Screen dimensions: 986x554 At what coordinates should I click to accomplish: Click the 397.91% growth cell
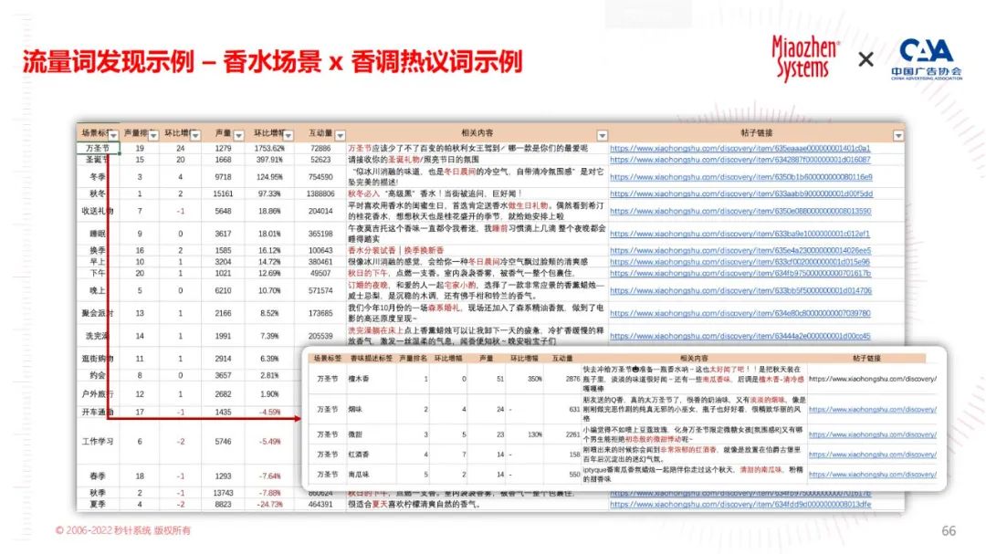[x=269, y=160]
